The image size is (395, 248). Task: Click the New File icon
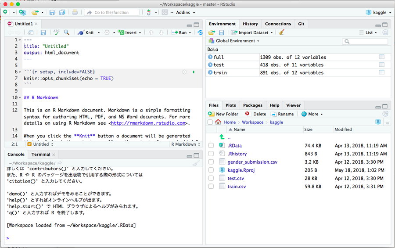click(x=6, y=12)
